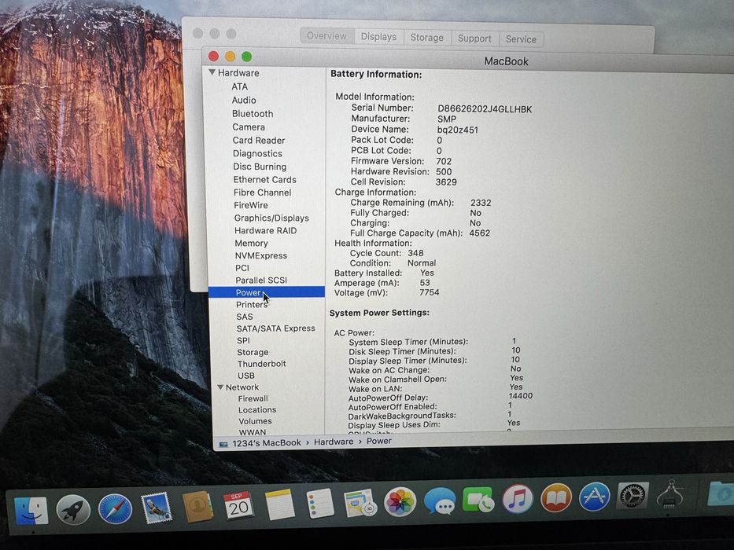The height and width of the screenshot is (550, 734).
Task: Select Ethernet Cards in Hardware list
Action: point(265,180)
